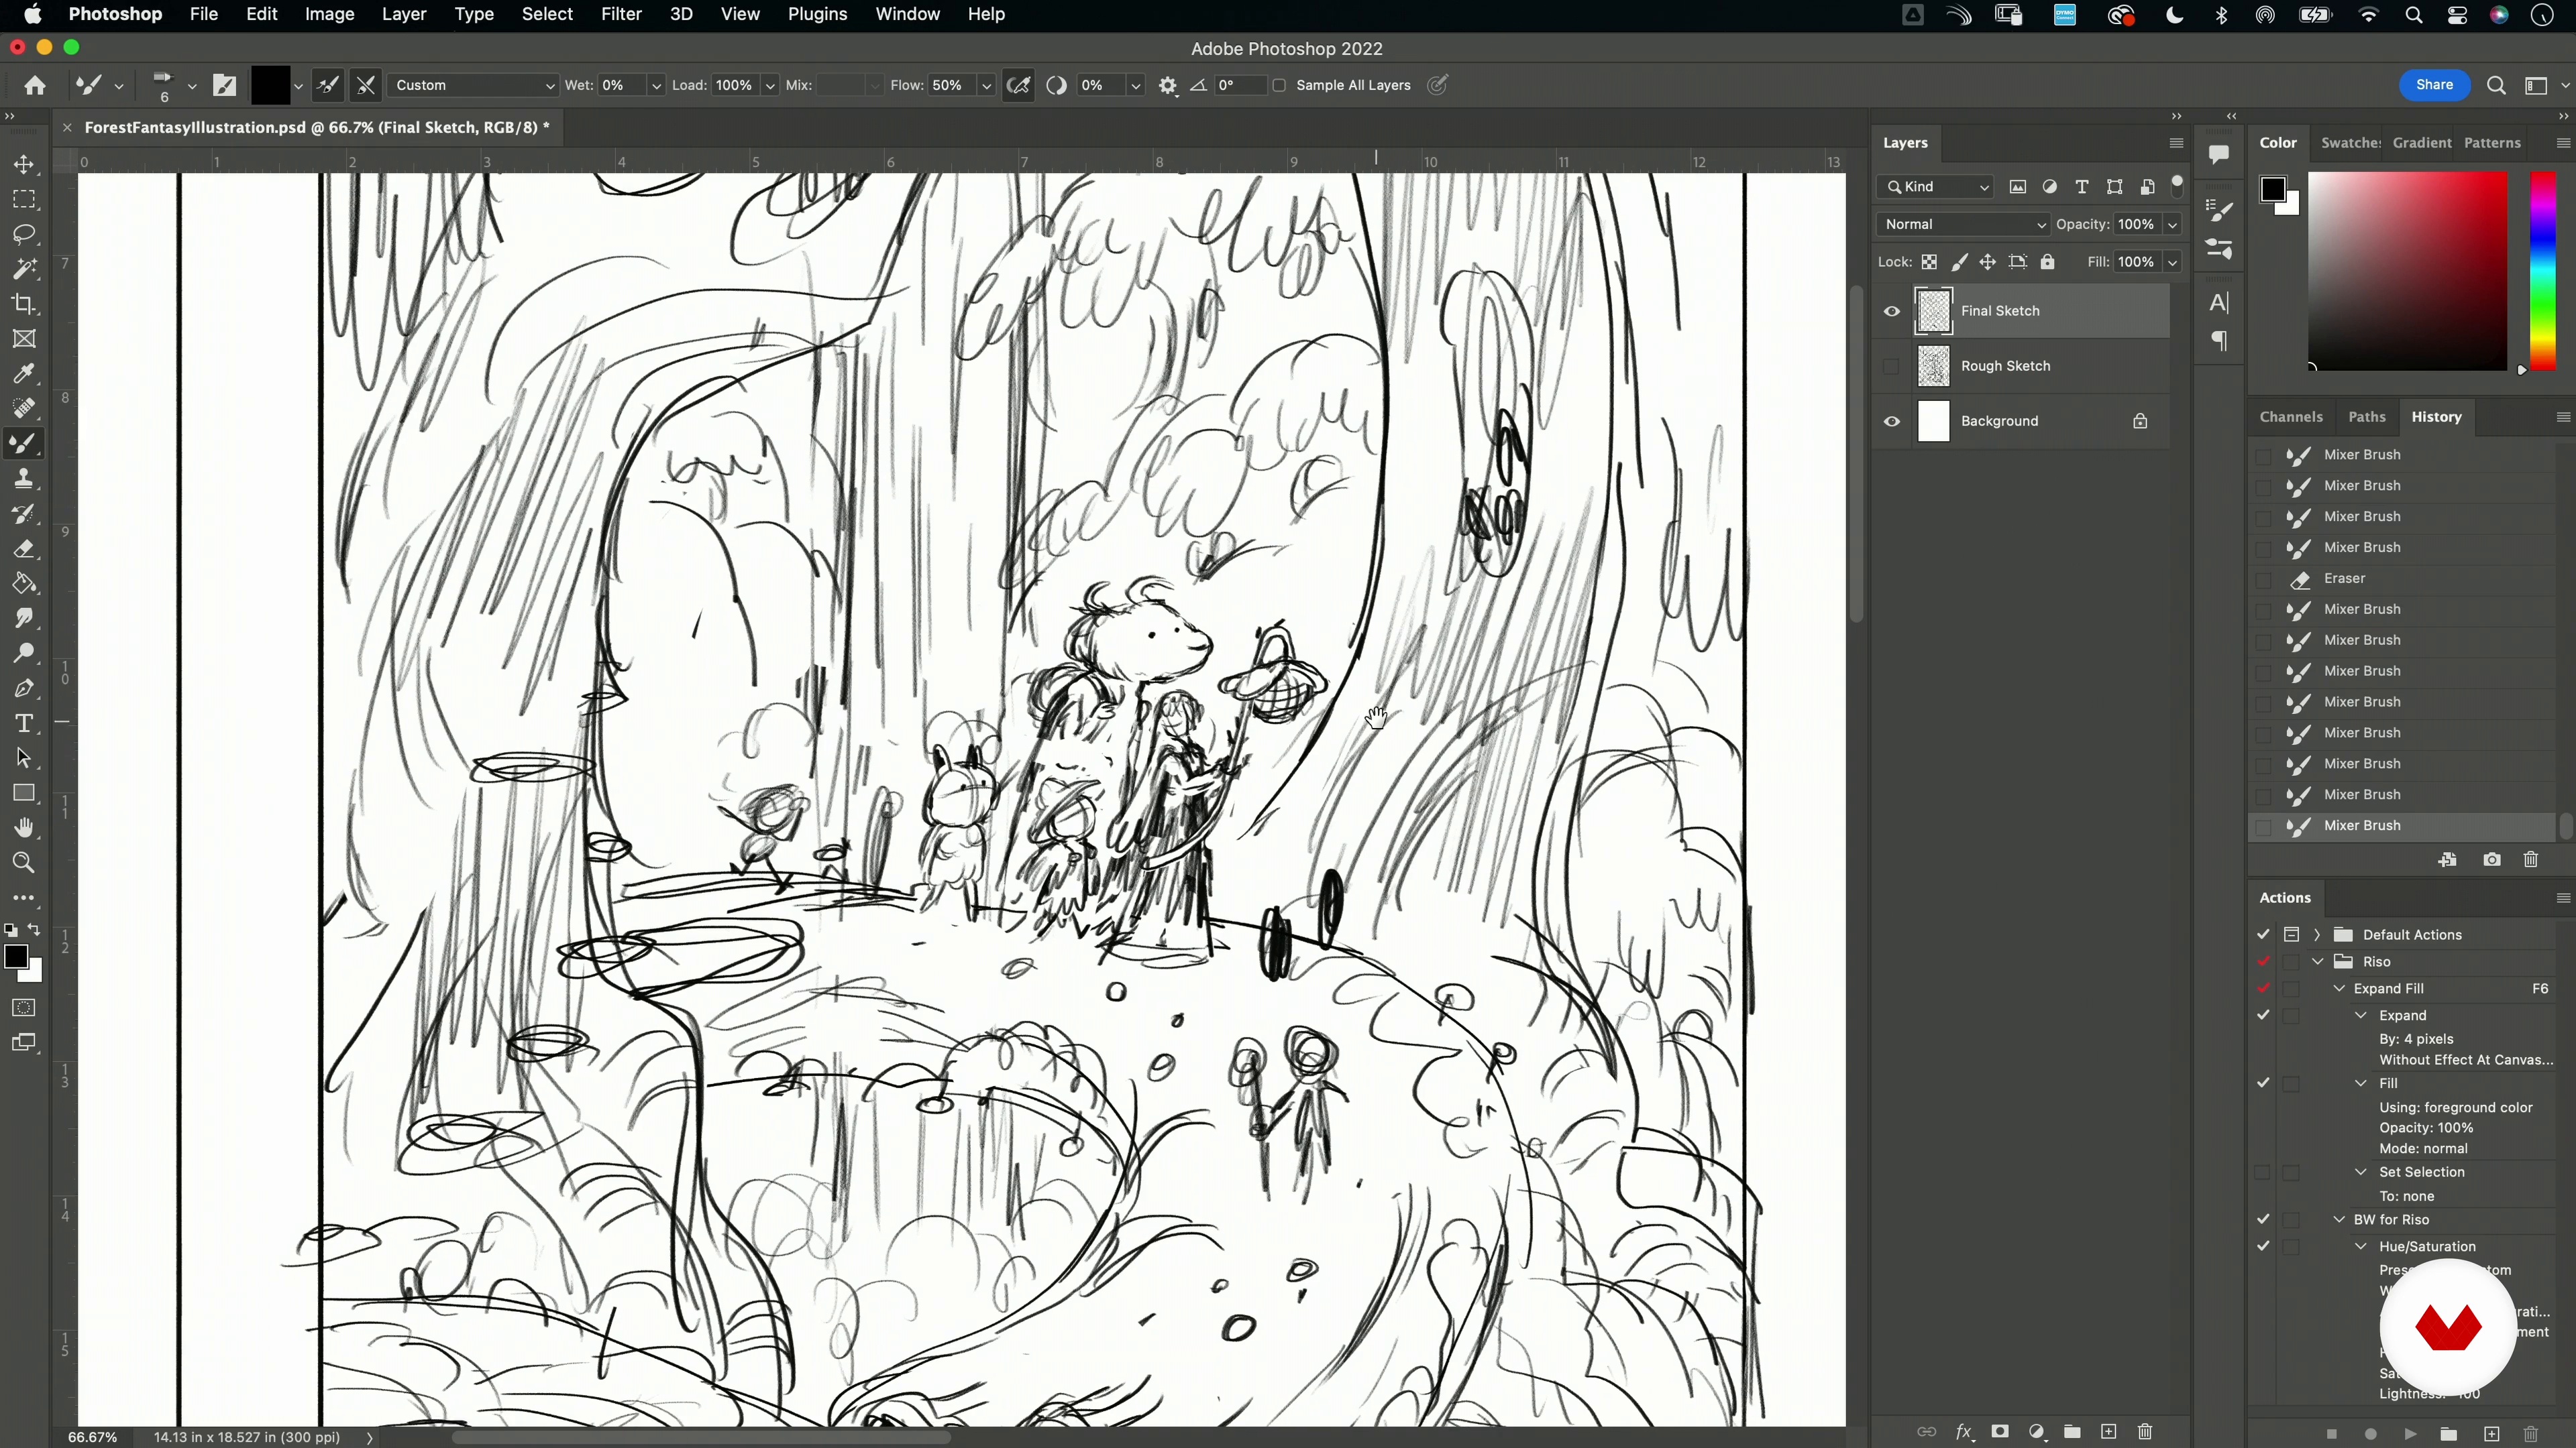Expand the Default Actions folder
Viewport: 2576px width, 1448px height.
click(2317, 934)
